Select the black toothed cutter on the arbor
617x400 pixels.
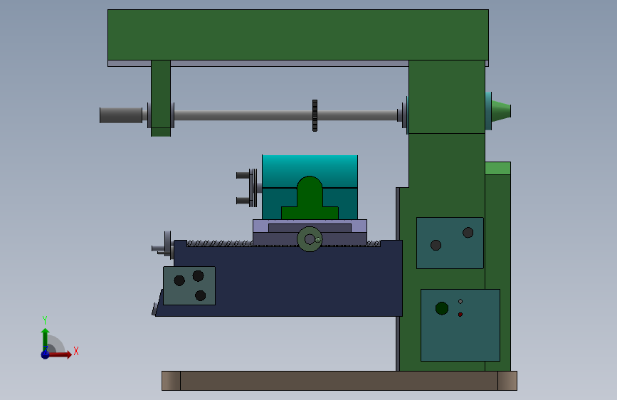(315, 115)
